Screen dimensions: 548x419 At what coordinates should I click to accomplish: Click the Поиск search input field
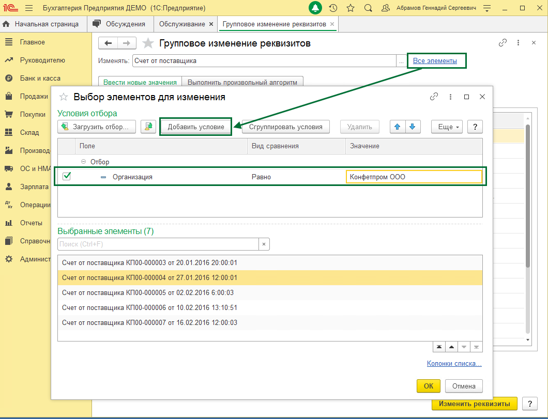coord(158,244)
